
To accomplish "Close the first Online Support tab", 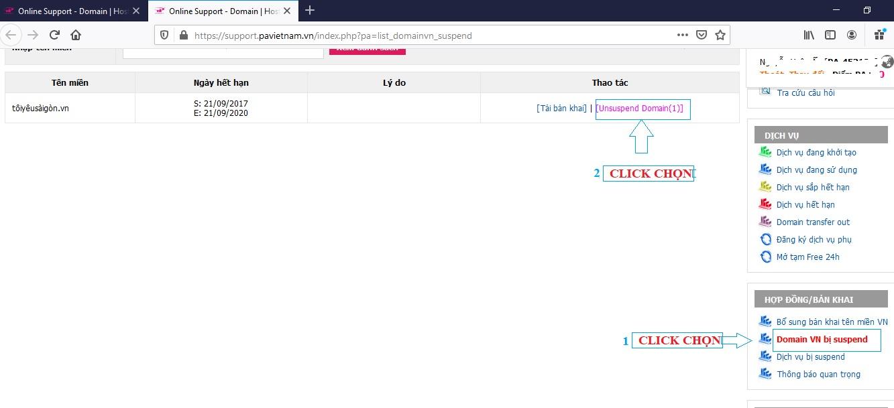I will (x=136, y=11).
